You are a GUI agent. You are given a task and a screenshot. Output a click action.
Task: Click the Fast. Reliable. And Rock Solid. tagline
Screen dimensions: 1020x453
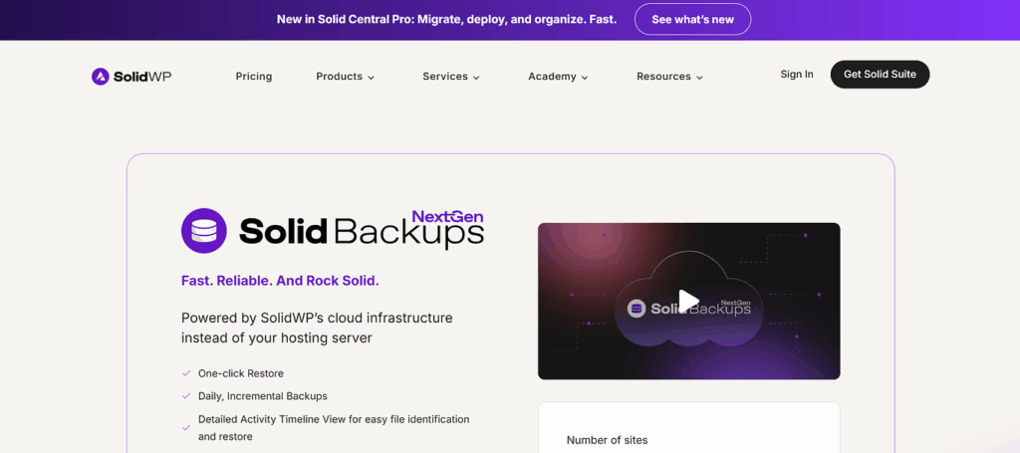tap(280, 281)
